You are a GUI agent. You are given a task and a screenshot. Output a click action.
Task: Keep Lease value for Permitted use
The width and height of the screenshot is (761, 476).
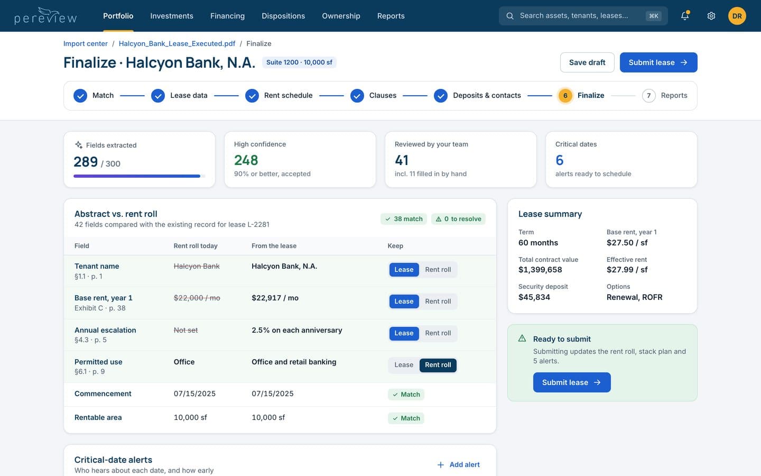pos(404,365)
